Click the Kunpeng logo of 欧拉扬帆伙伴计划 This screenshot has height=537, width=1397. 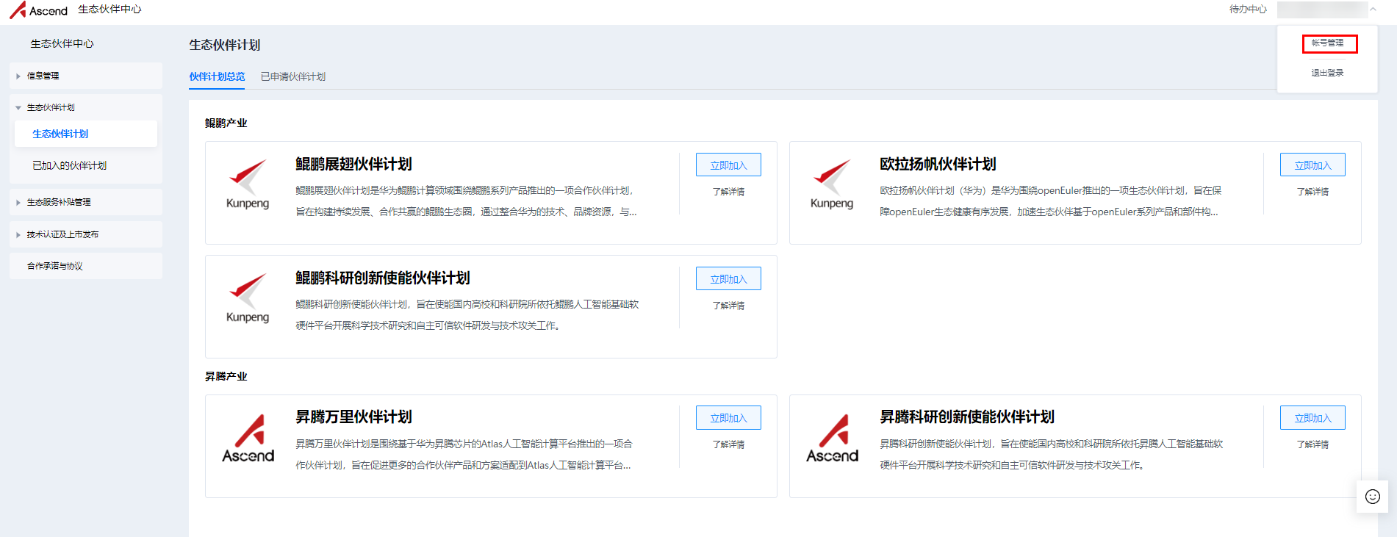pyautogui.click(x=832, y=184)
